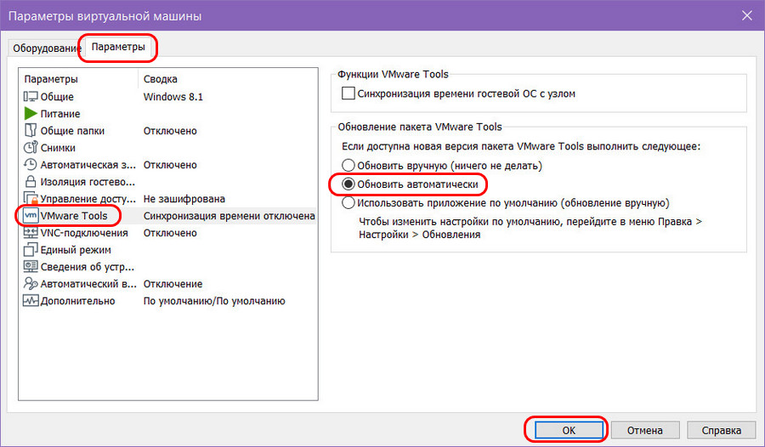Select the Изоляция гостево... row label
This screenshot has height=447, width=765.
coord(88,182)
